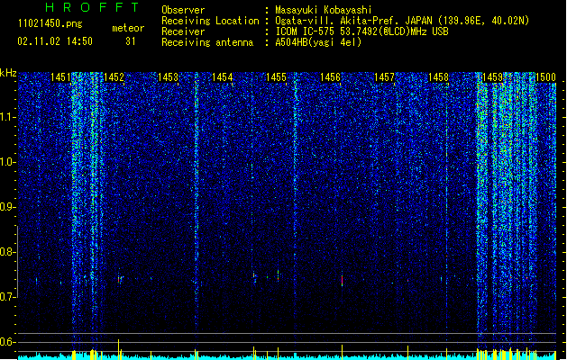The height and width of the screenshot is (360, 567).
Task: Click the Receiving antenna field label
Action: 207,42
